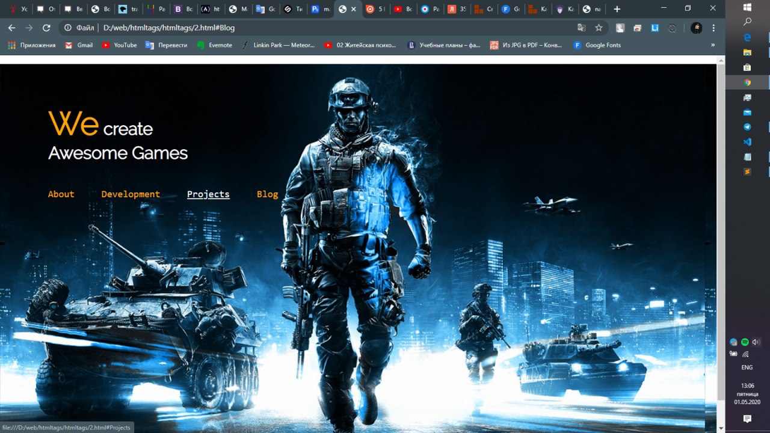Open File Explorer from taskbar
This screenshot has height=433, width=770.
click(x=748, y=52)
